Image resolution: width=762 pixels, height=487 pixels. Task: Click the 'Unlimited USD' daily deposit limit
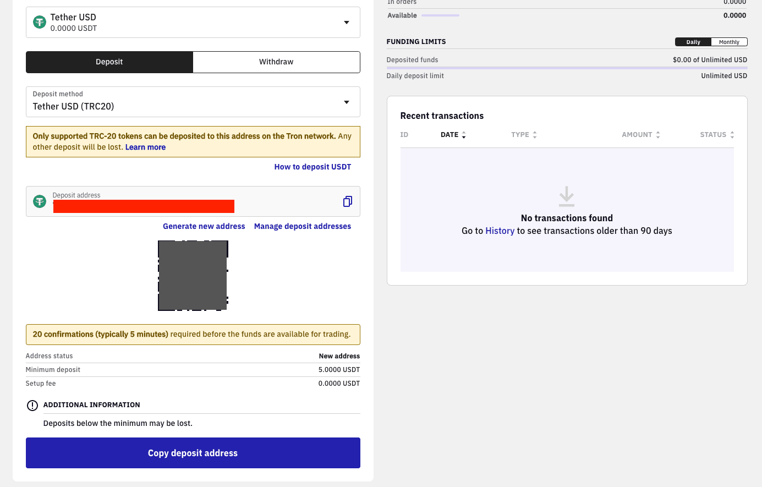pos(724,76)
